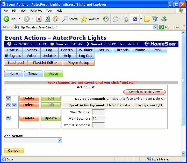Move Device Command action down
Screen dimensions: 187x163
(x=8, y=98)
